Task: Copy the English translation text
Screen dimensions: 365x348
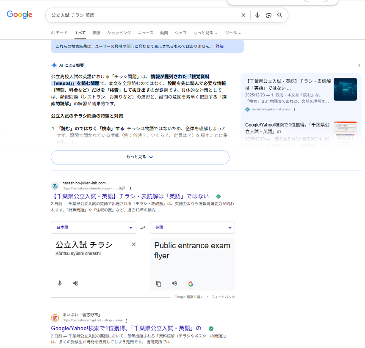Action: (159, 284)
